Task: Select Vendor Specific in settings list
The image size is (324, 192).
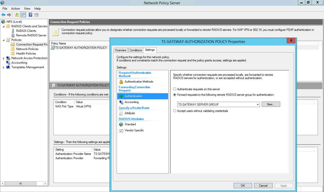Action: [134, 130]
